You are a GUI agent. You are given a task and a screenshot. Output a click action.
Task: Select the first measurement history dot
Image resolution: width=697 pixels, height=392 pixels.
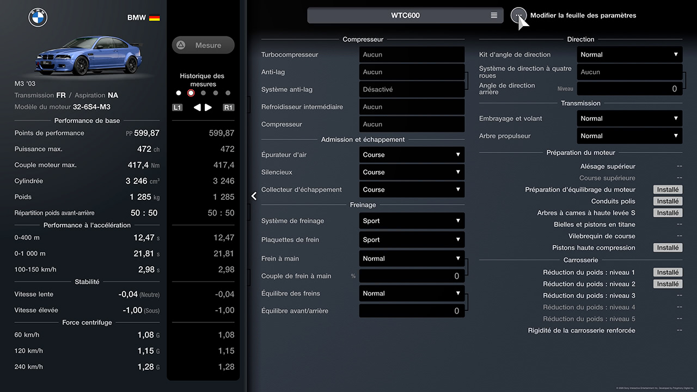tap(179, 93)
